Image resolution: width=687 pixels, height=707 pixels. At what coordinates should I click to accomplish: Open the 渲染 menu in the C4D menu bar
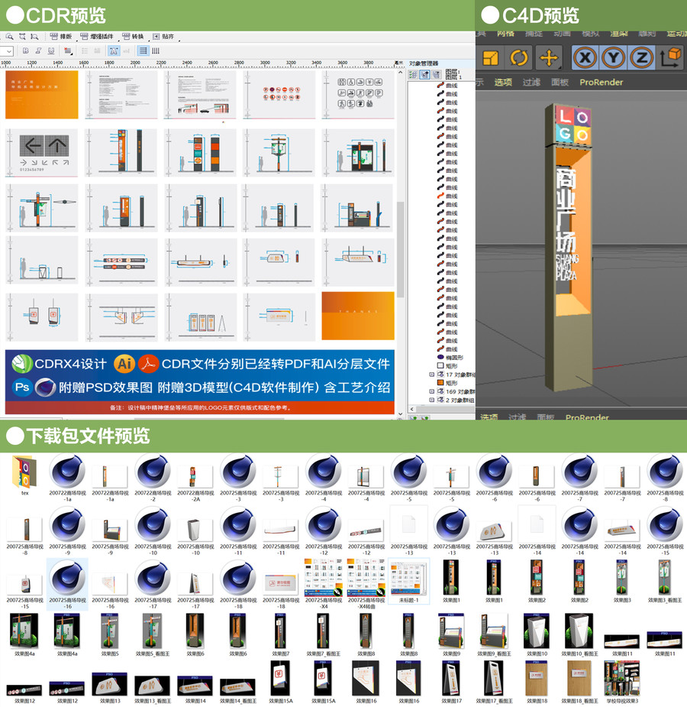(618, 34)
